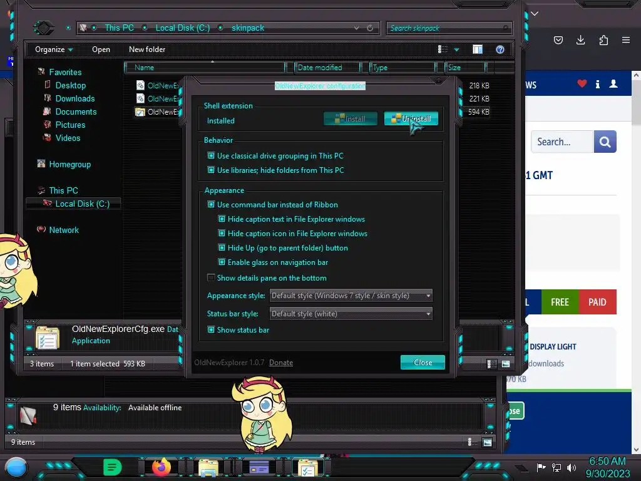Click the red heart icon on the website
The width and height of the screenshot is (641, 481).
coord(582,84)
